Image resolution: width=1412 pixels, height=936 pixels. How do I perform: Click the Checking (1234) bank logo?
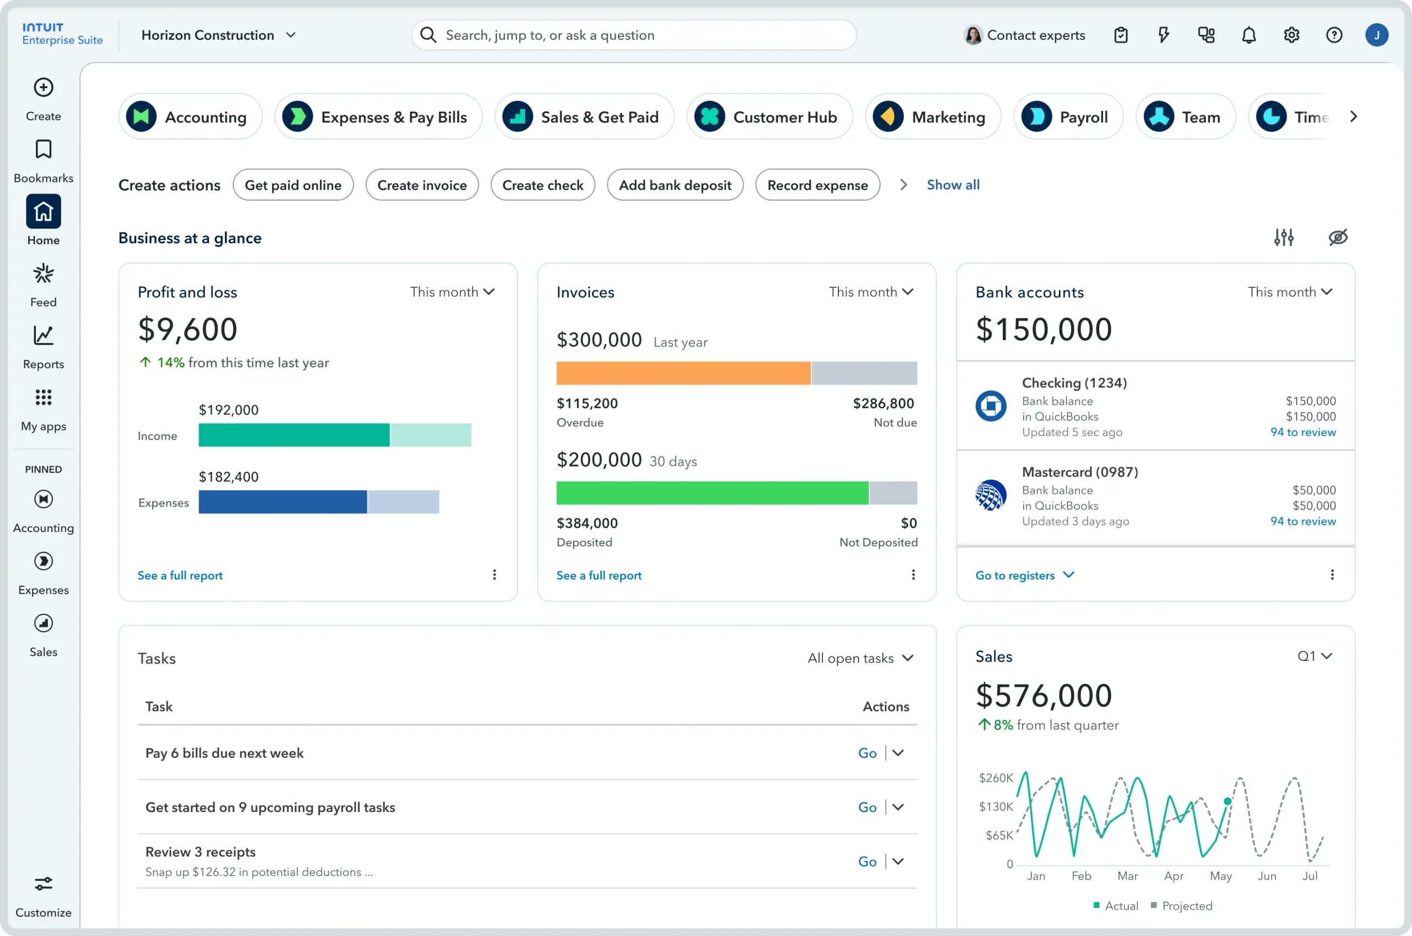(x=991, y=406)
